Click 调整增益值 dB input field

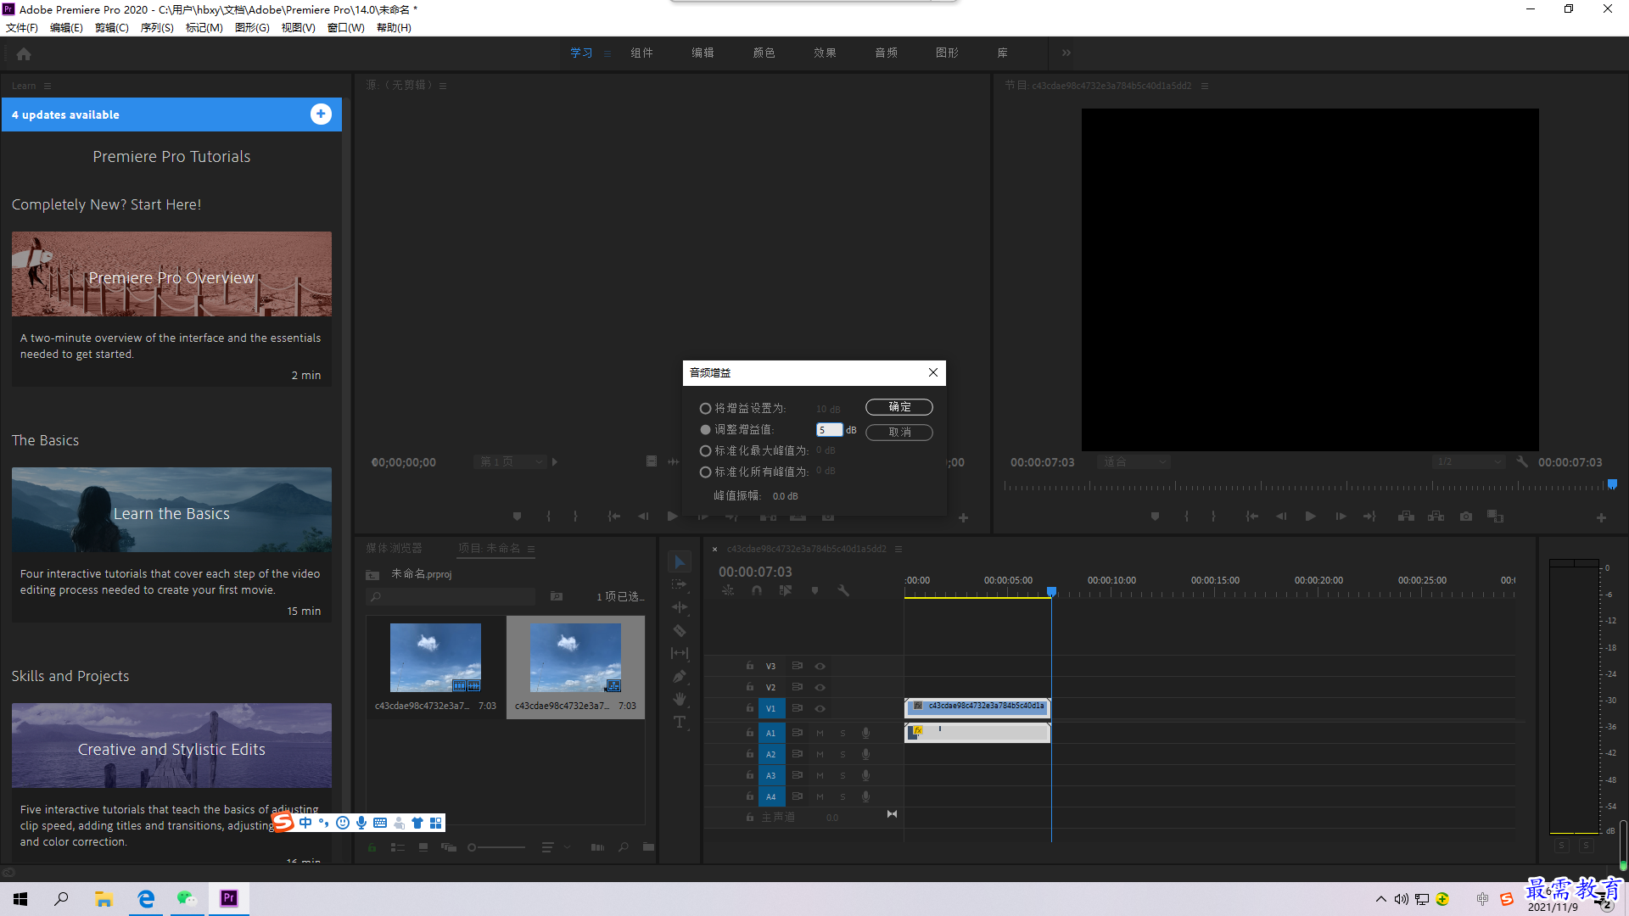tap(829, 430)
